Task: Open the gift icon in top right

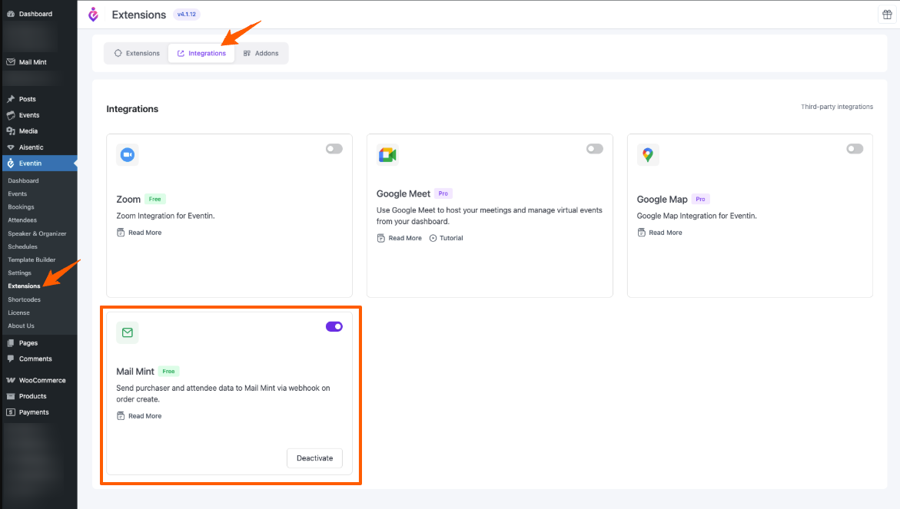Action: click(x=887, y=15)
